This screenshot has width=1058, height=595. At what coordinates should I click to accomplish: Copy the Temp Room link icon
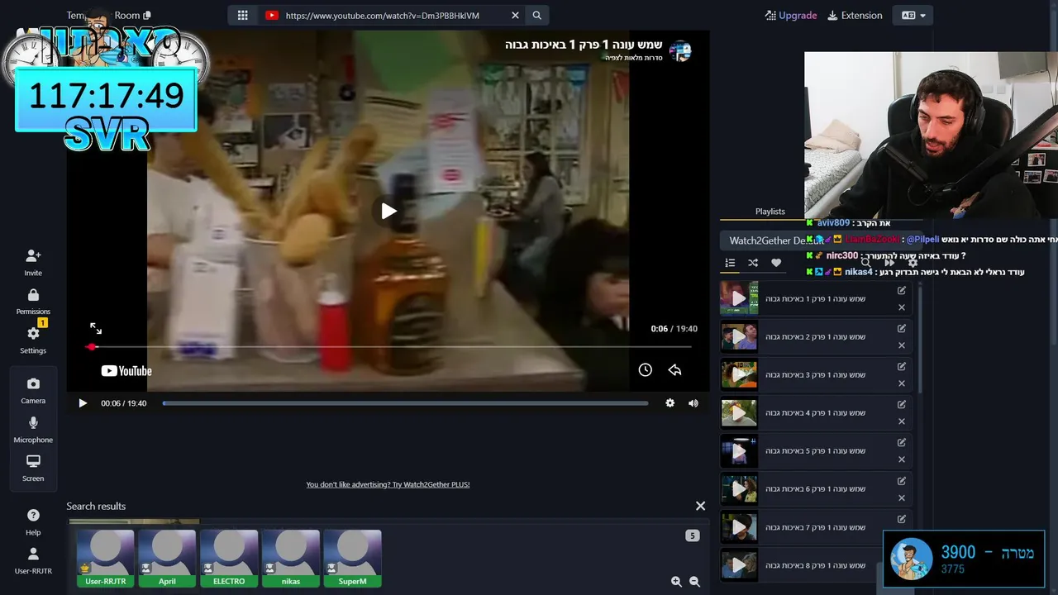pyautogui.click(x=147, y=15)
